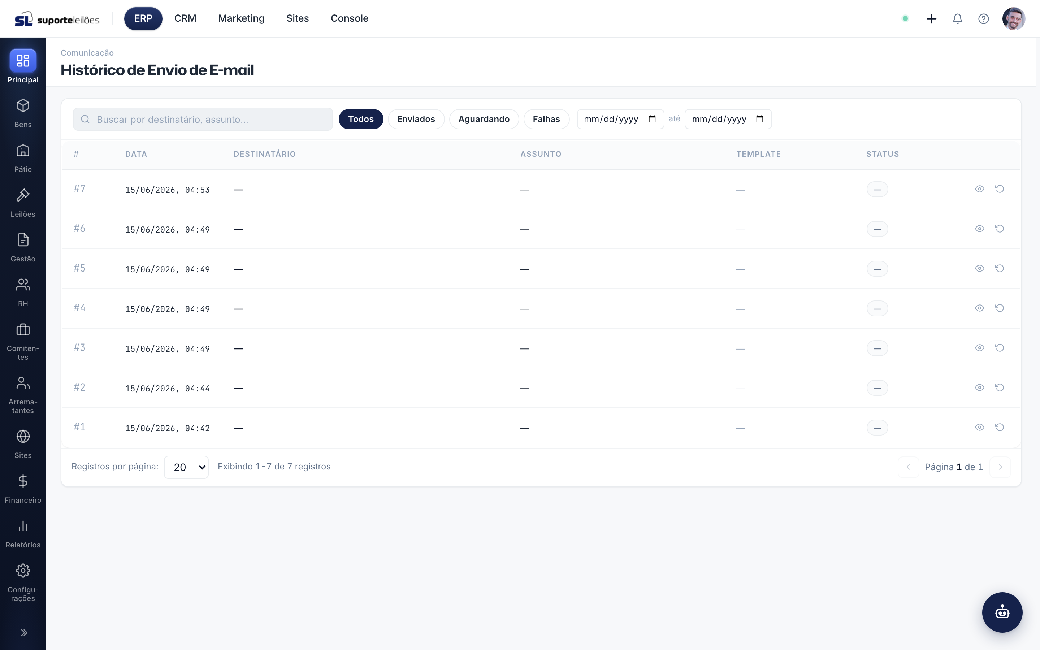1040x650 pixels.
Task: Go to Pátio in the sidebar
Action: tap(23, 158)
